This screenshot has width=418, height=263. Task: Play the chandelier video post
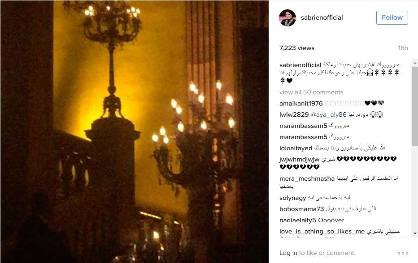135,131
